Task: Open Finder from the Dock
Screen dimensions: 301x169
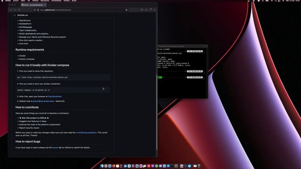Action: pos(102,166)
